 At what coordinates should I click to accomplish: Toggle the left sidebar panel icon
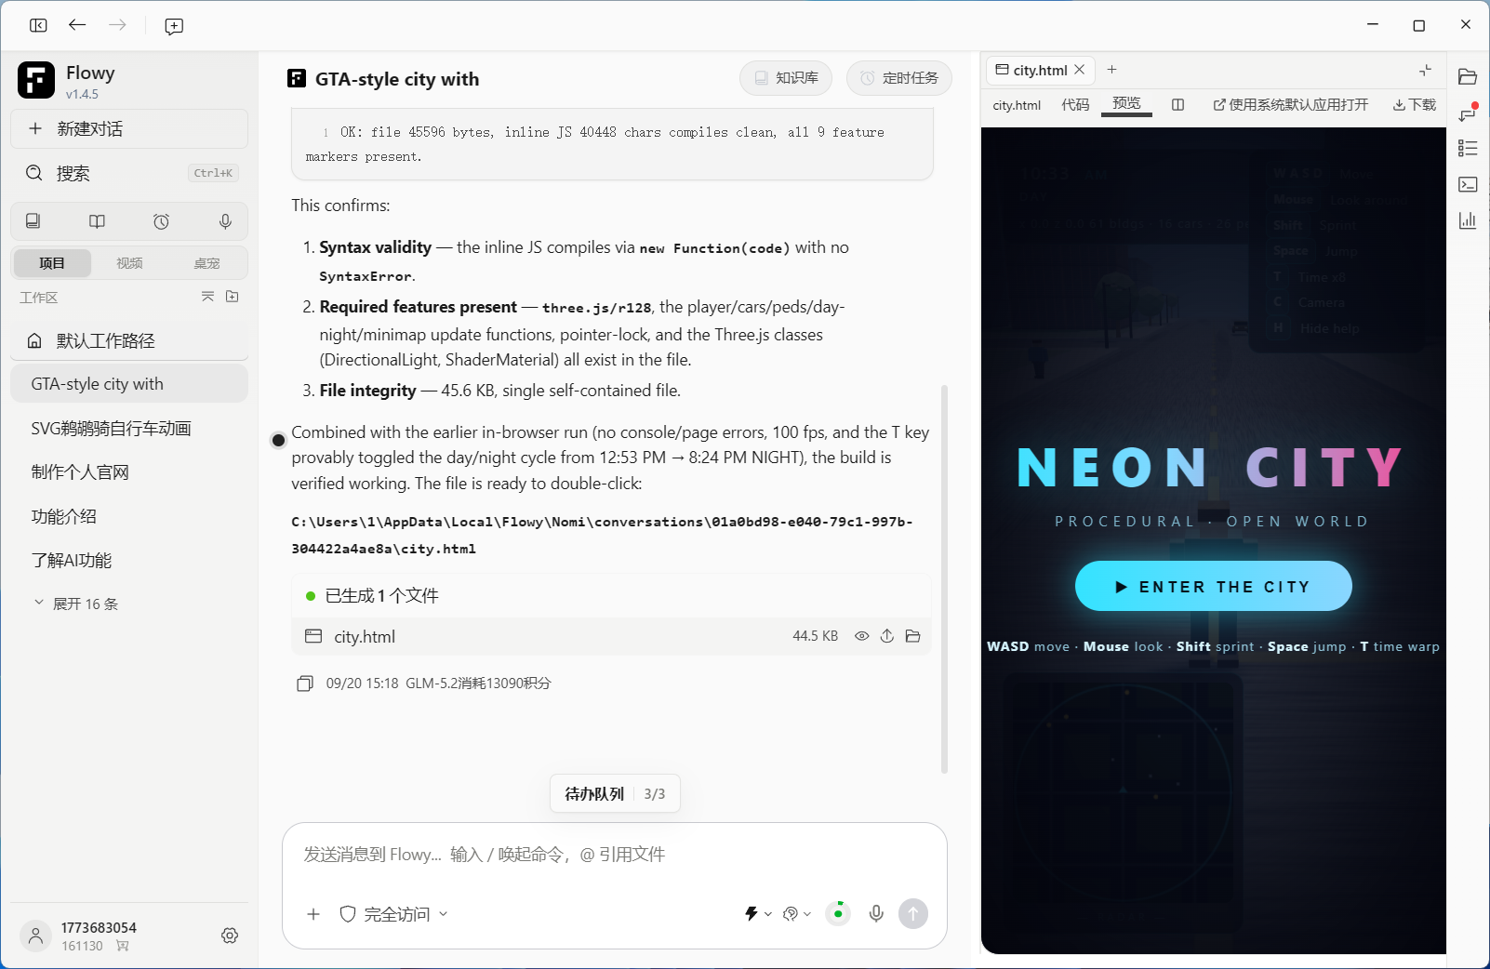tap(38, 25)
